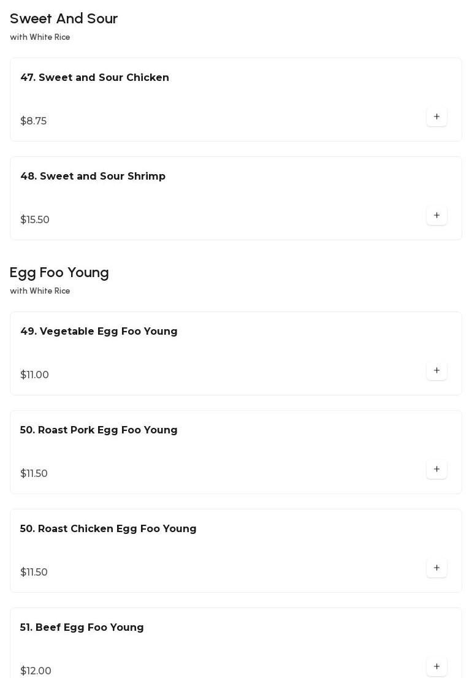Screen dimensions: 472x678
Task: Click the $12.00 Beef Egg Foo Young price
Action: pyautogui.click(x=36, y=671)
